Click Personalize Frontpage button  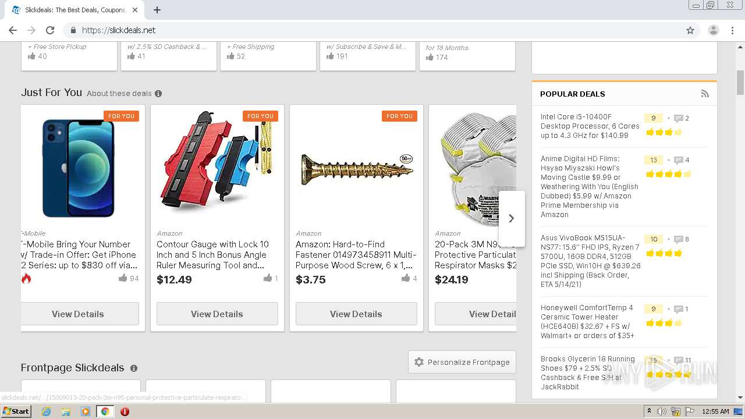462,362
